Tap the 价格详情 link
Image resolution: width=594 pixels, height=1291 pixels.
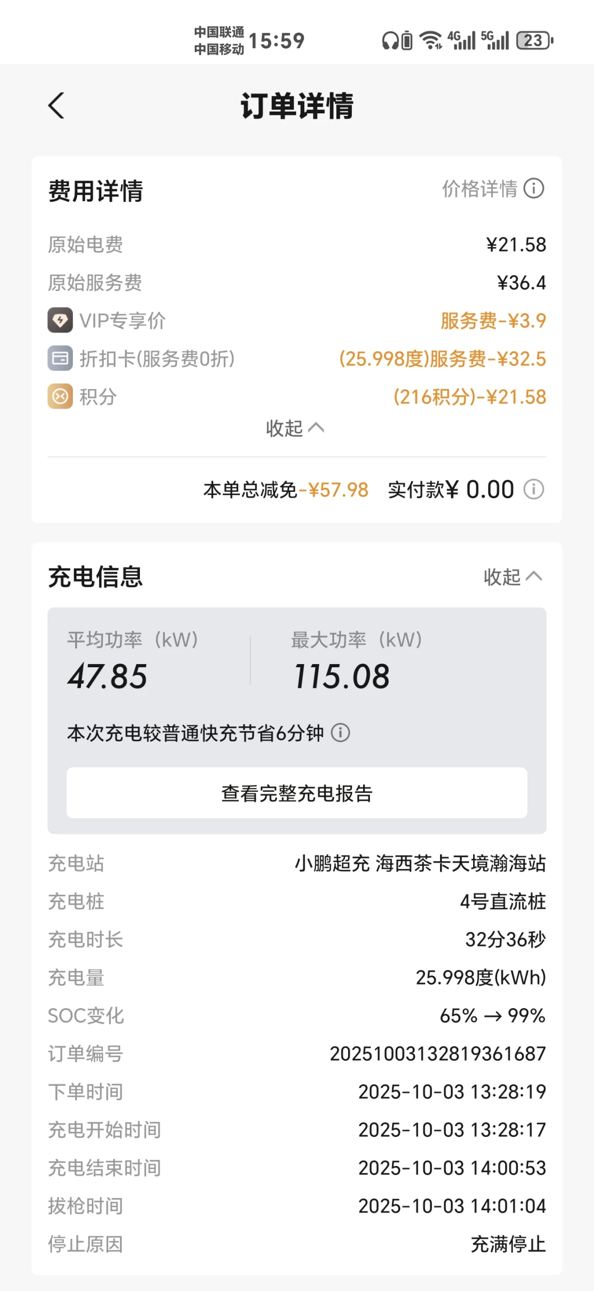(x=479, y=189)
